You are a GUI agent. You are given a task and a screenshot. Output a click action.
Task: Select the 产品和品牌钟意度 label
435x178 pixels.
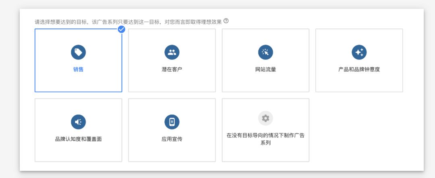(x=359, y=70)
